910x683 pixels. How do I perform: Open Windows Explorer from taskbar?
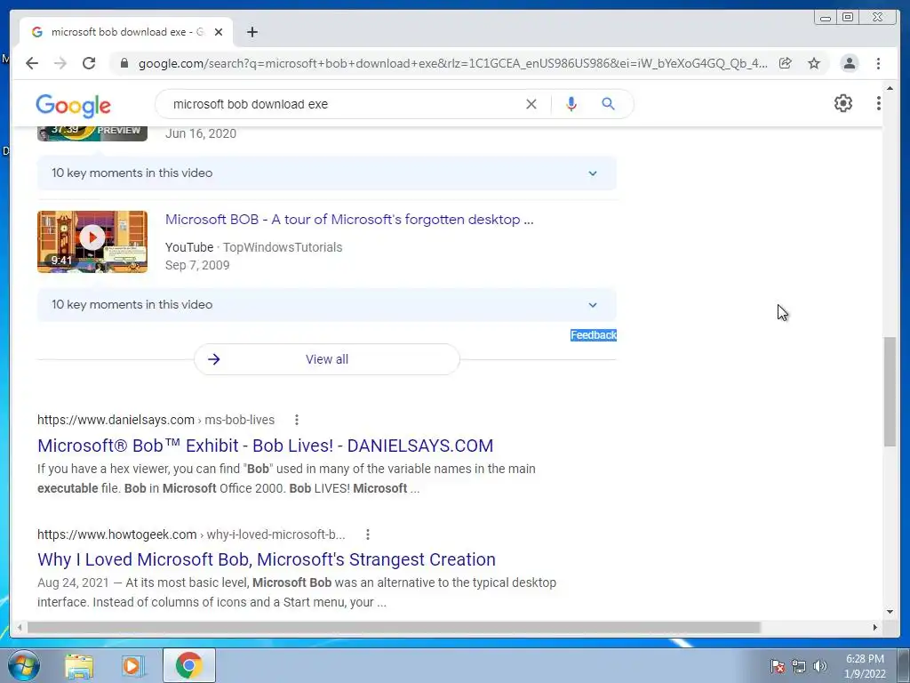coord(79,666)
